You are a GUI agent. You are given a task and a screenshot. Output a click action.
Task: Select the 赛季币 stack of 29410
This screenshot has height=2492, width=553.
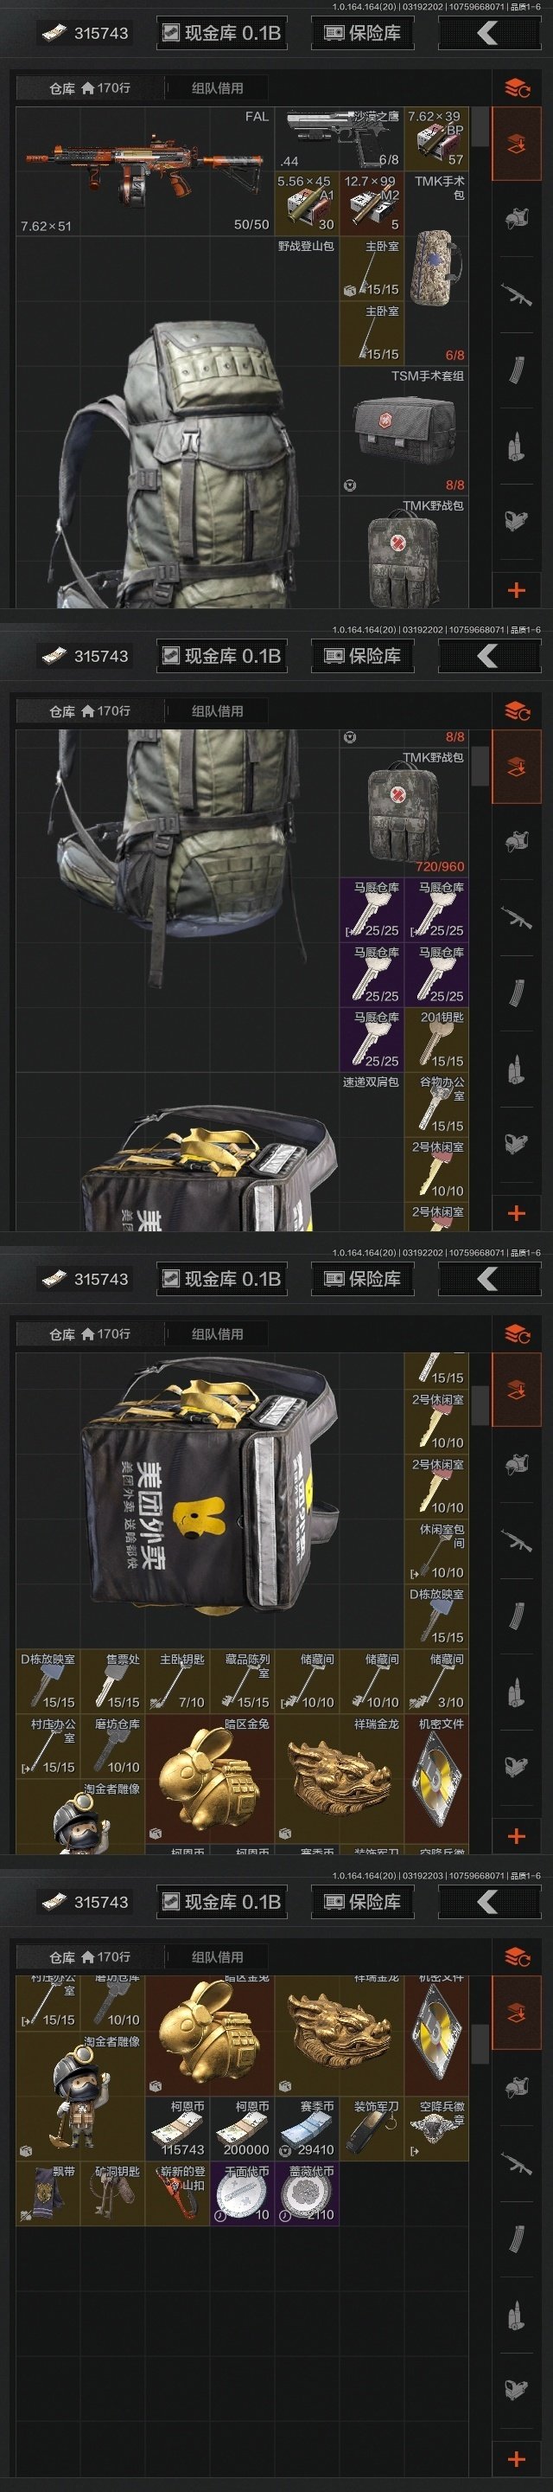307,2129
